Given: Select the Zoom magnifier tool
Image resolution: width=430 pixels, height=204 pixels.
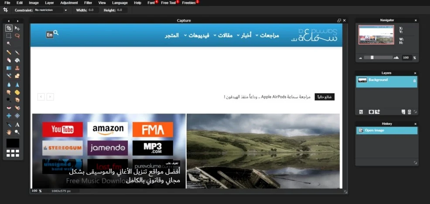Looking at the screenshot, I should coord(17,132).
